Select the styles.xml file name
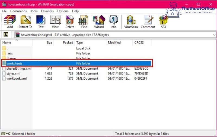The width and height of the screenshot is (217, 137). point(13,73)
